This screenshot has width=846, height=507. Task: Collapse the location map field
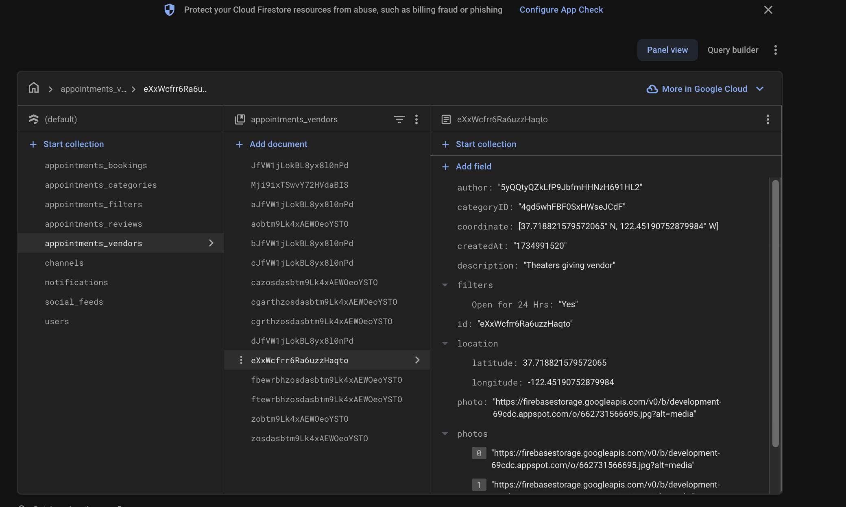[445, 344]
